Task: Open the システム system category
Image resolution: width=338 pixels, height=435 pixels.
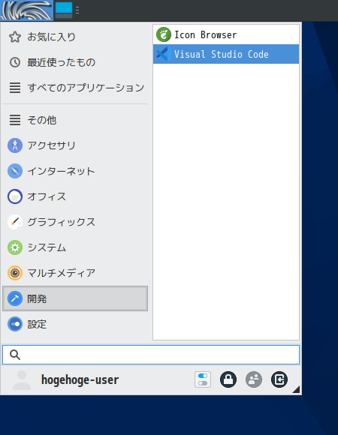Action: point(75,247)
